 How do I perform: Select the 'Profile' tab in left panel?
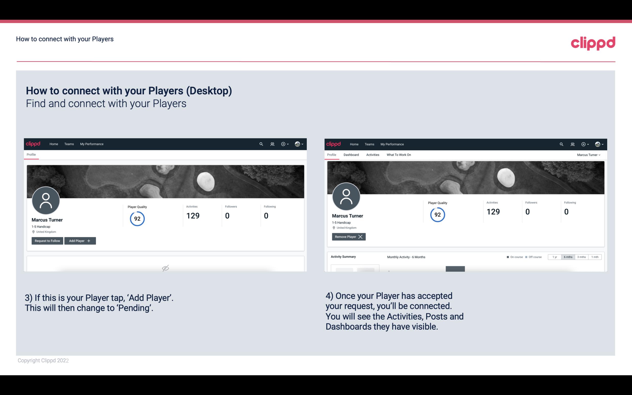pos(31,154)
